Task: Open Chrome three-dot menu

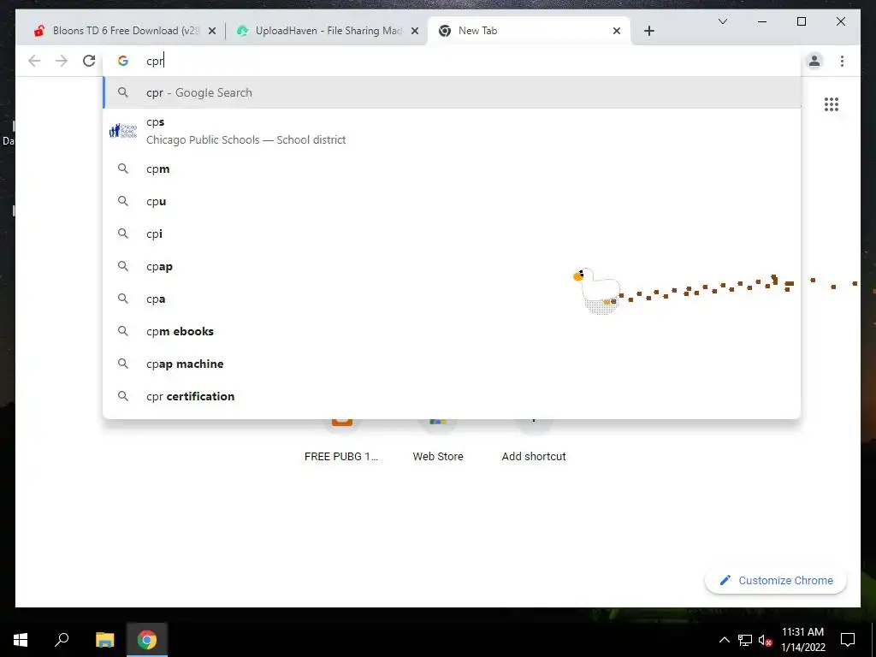Action: point(842,61)
